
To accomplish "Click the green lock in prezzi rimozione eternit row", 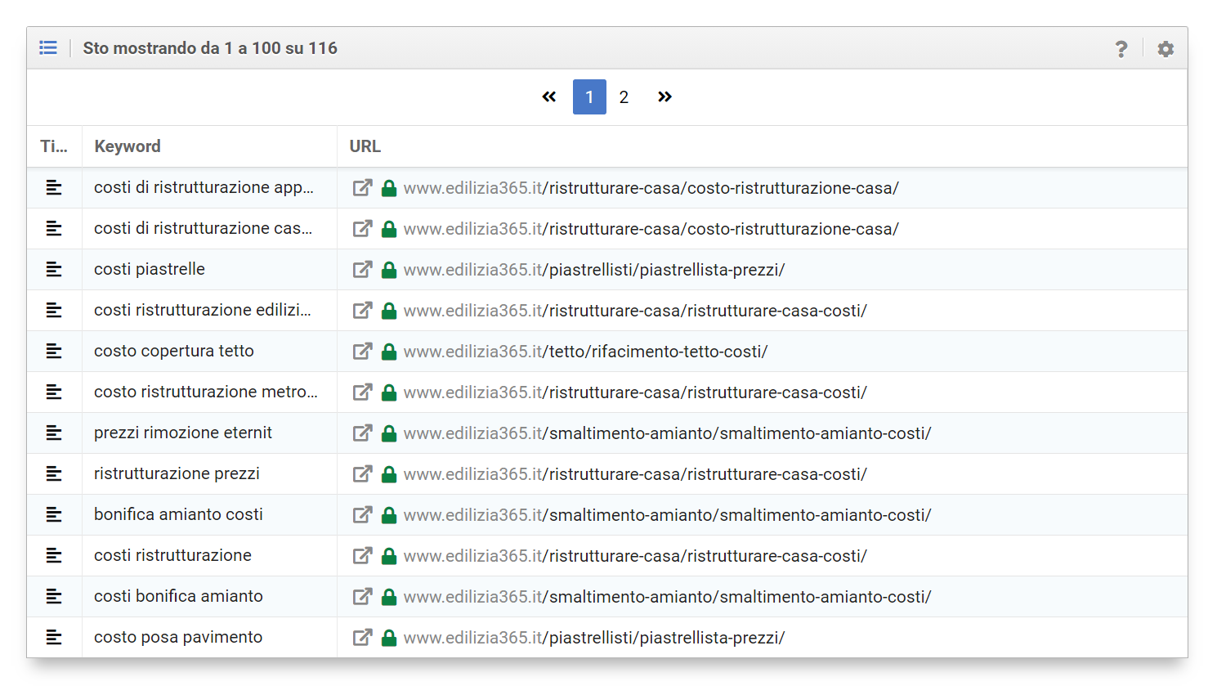I will (389, 433).
